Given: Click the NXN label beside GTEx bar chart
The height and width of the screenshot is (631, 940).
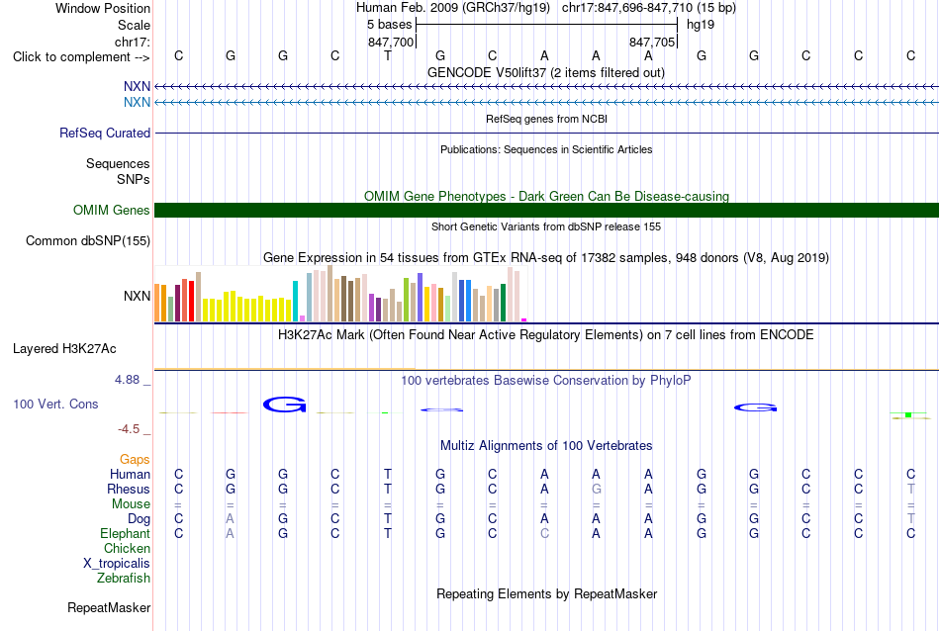Looking at the screenshot, I should click(137, 296).
